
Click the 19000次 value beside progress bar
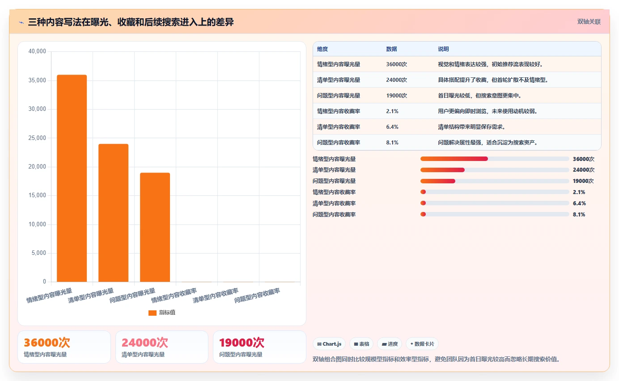(583, 181)
